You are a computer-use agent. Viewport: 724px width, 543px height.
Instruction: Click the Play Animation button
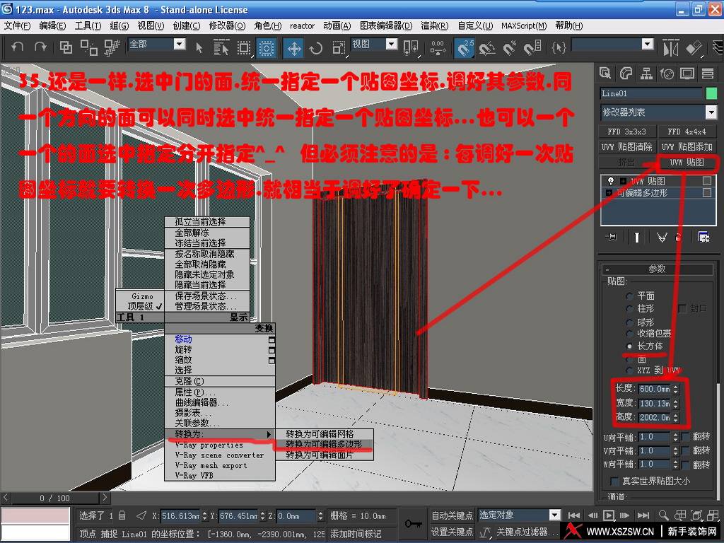[609, 515]
